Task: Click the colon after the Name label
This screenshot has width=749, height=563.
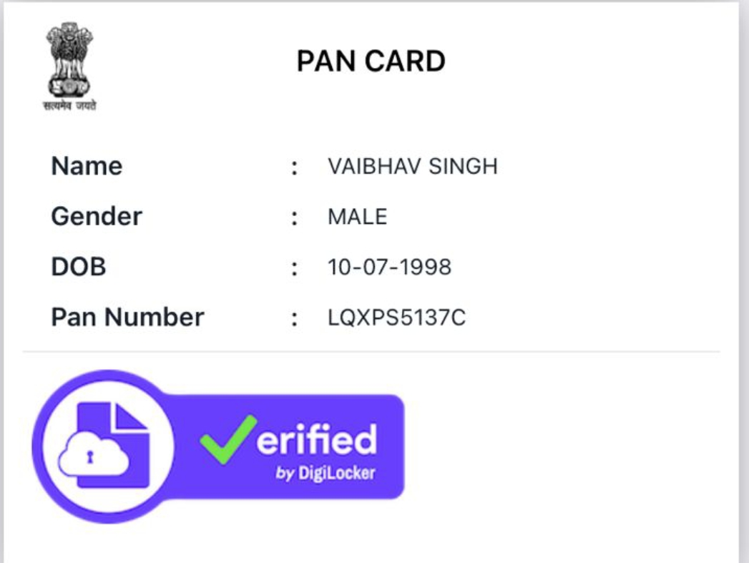Action: pyautogui.click(x=293, y=168)
